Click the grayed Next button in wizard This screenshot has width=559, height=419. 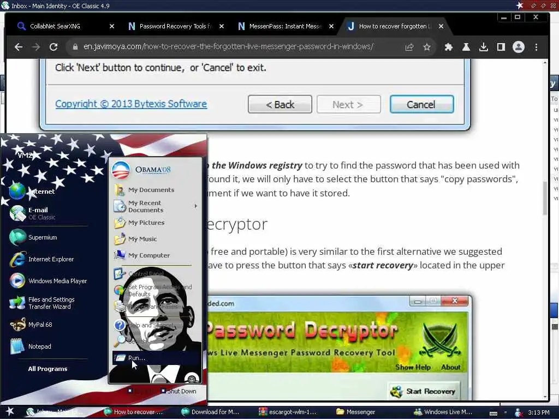348,104
